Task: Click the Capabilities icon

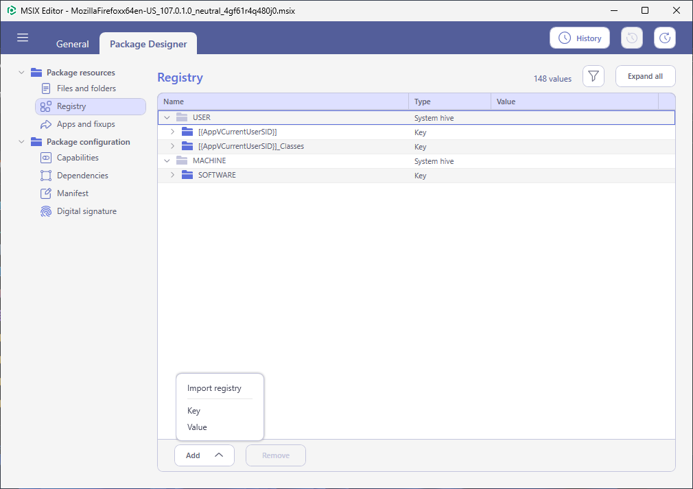Action: pyautogui.click(x=46, y=158)
